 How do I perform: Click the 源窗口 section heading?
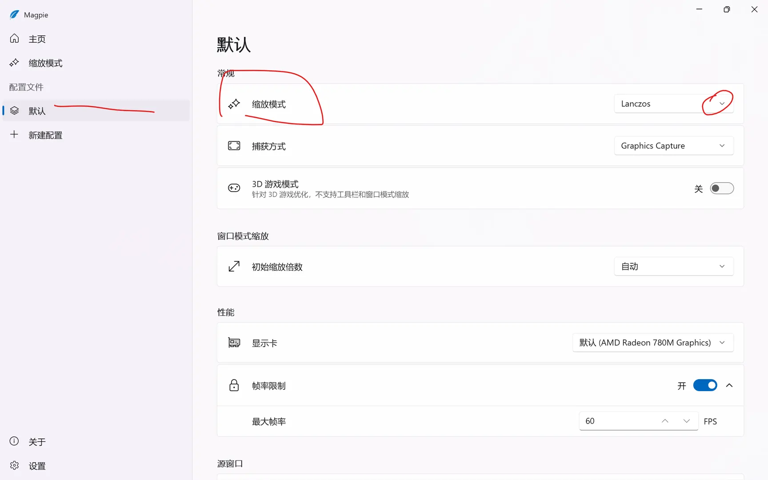coord(230,464)
